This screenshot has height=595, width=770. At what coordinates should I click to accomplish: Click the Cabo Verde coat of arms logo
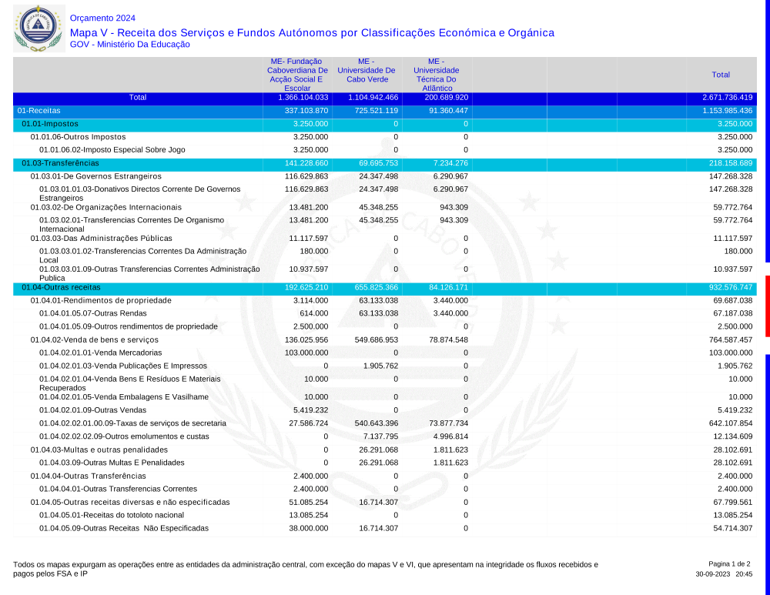(37, 28)
